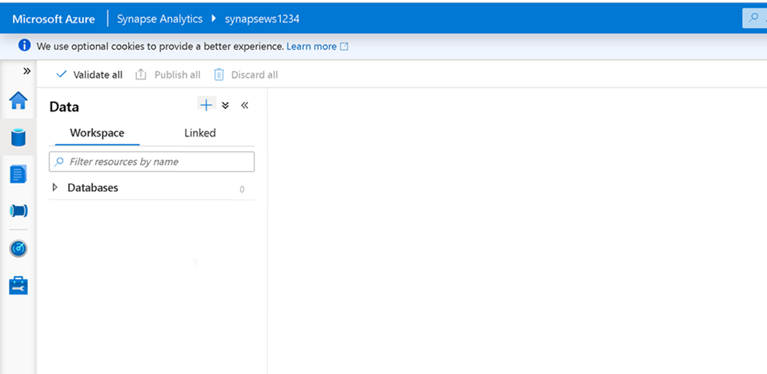Image resolution: width=767 pixels, height=374 pixels.
Task: Click Validate all
Action: point(90,75)
